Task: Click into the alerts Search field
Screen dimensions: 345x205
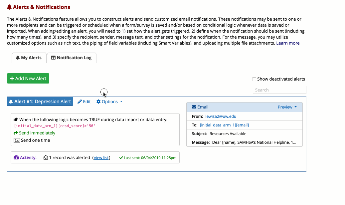Action: (279, 90)
